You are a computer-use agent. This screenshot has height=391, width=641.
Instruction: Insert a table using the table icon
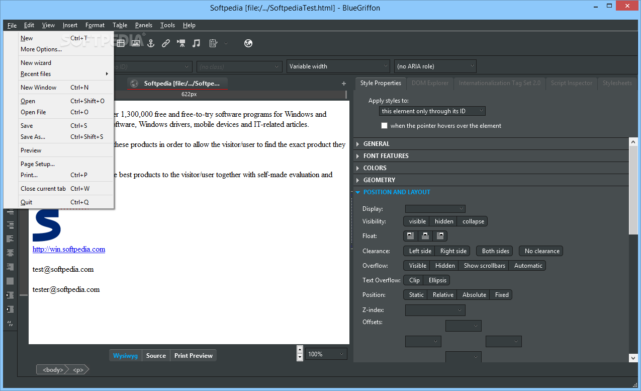tap(121, 43)
